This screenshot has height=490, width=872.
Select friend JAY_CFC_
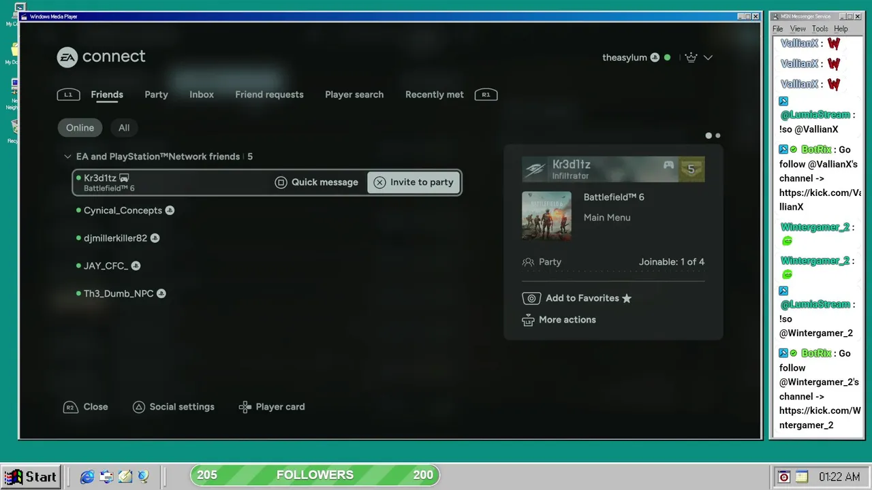pyautogui.click(x=106, y=266)
